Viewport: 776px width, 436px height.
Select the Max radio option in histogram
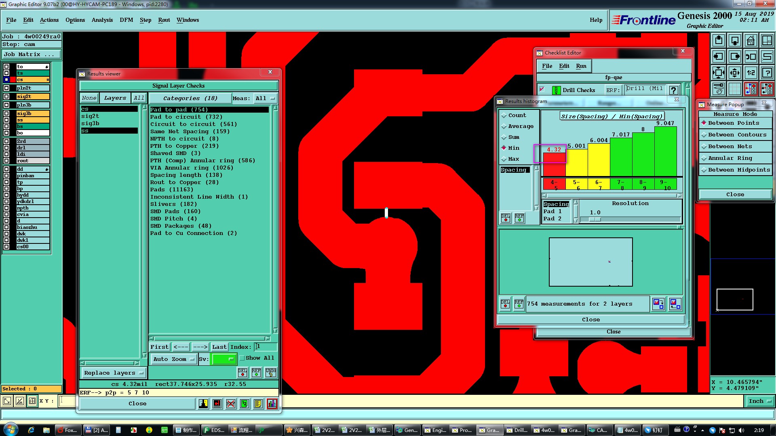tap(504, 159)
